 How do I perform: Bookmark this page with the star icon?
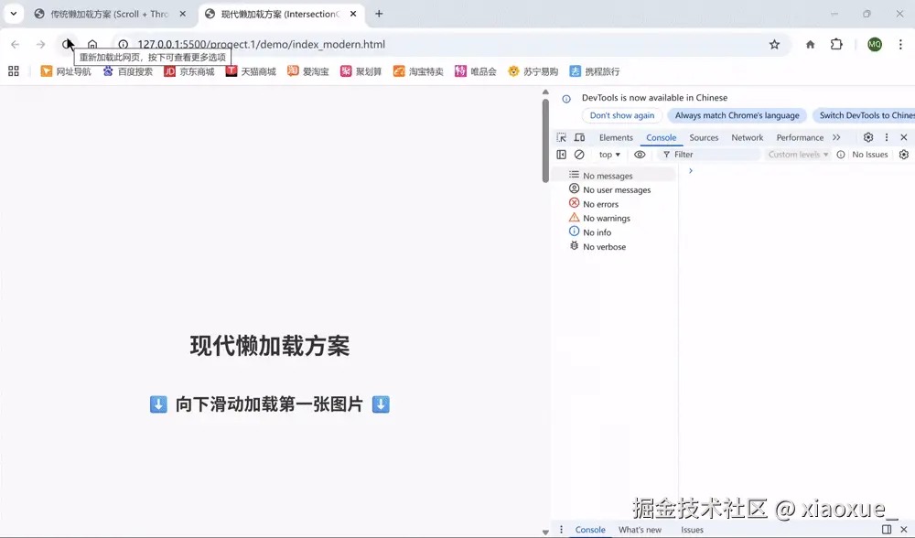[x=774, y=44]
